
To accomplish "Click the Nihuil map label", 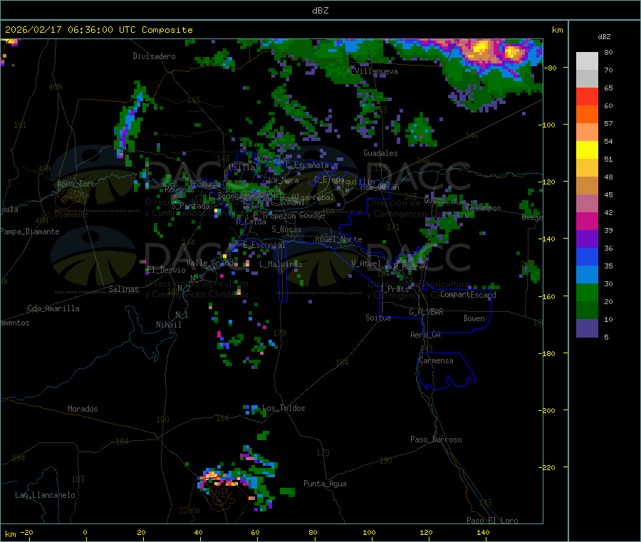I will point(168,325).
